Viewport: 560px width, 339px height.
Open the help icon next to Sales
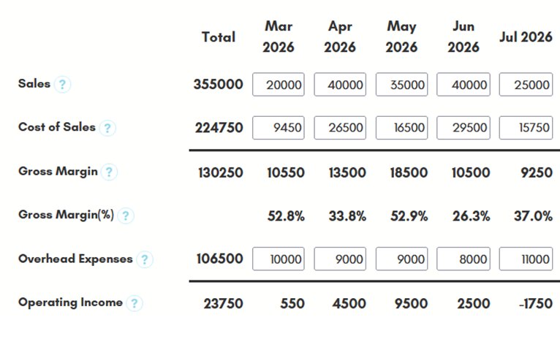click(x=62, y=85)
